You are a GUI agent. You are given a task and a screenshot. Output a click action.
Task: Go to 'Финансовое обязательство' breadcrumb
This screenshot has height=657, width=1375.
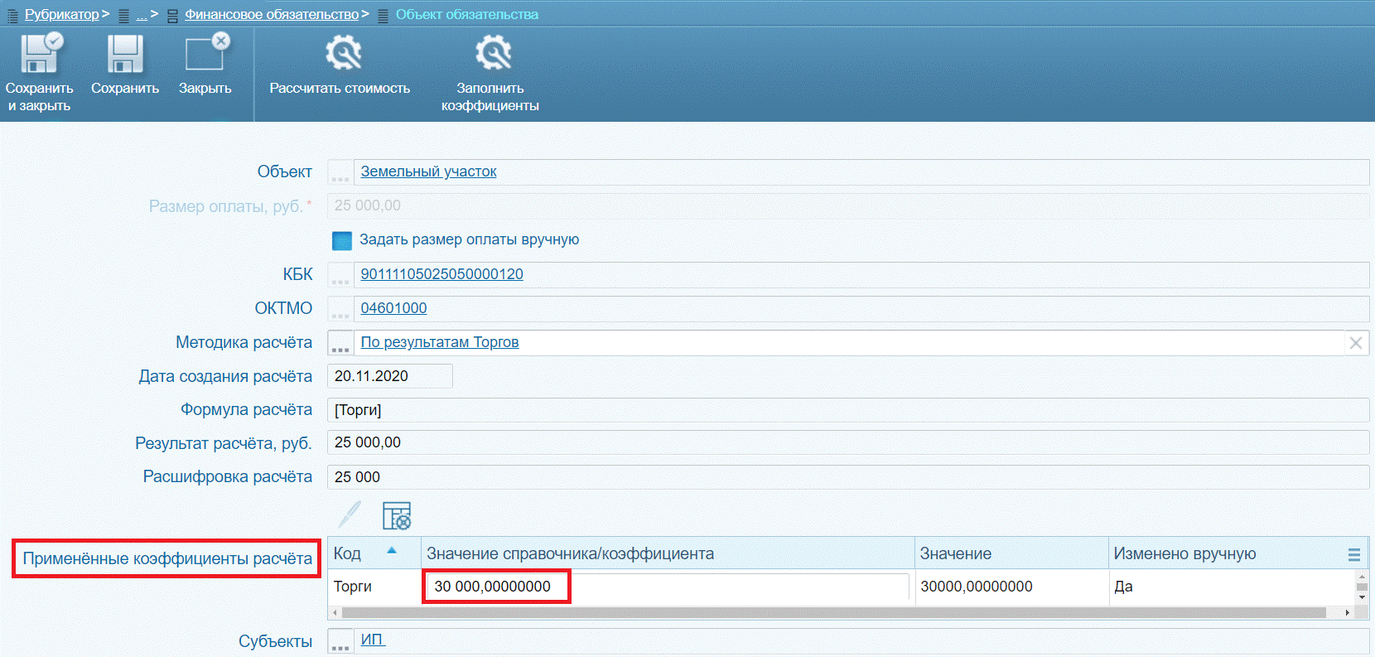pos(272,14)
